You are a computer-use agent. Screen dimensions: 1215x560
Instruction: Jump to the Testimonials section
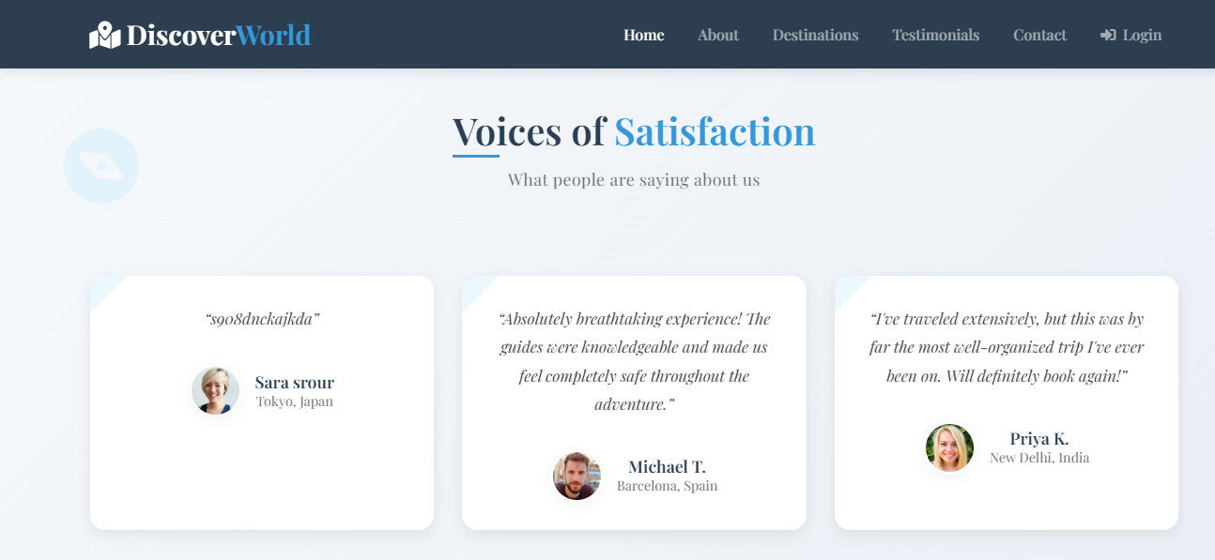935,35
